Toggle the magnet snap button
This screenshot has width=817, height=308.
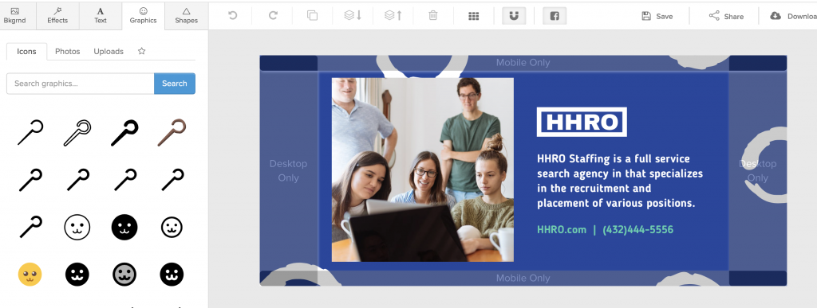(x=514, y=16)
